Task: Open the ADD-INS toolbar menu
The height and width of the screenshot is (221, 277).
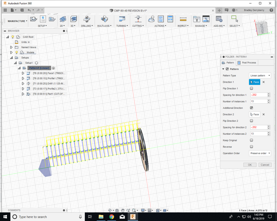Action: pyautogui.click(x=219, y=26)
